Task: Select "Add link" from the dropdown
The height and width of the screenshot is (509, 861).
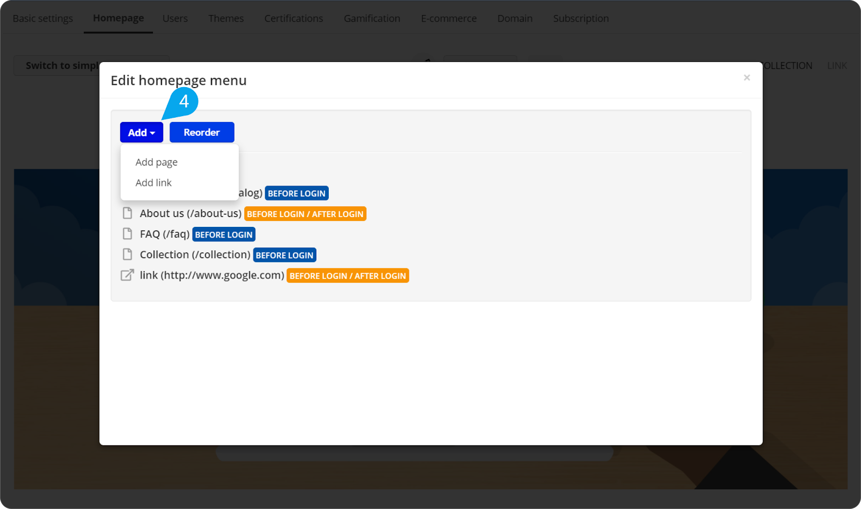Action: 153,183
